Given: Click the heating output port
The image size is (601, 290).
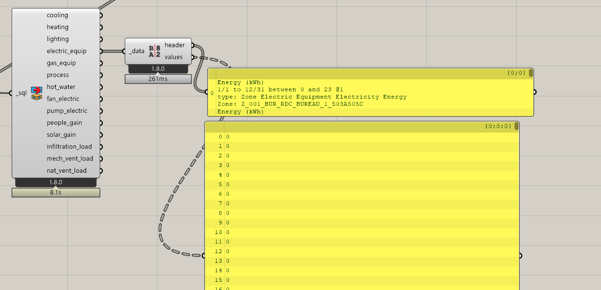Looking at the screenshot, I should pos(101,27).
